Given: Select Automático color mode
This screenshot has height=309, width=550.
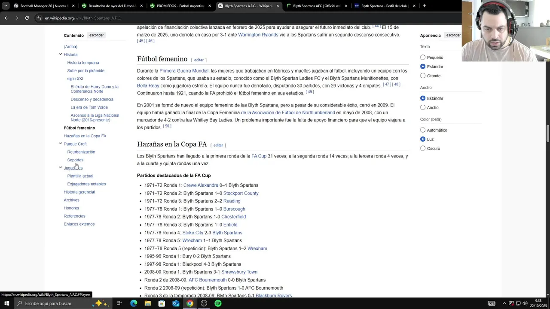Looking at the screenshot, I should coord(423,130).
